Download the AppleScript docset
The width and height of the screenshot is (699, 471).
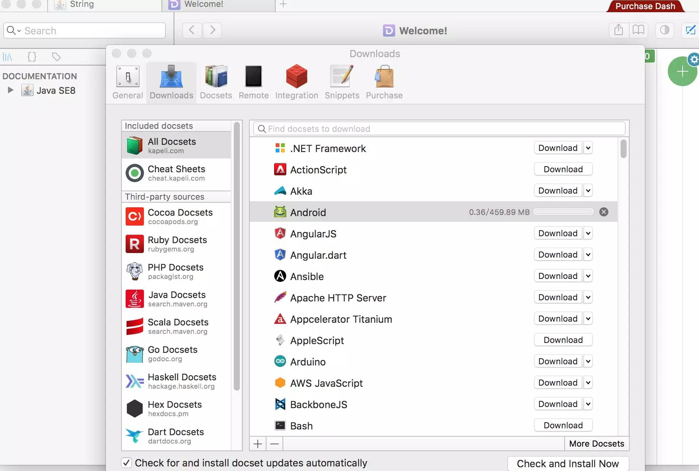tap(563, 340)
